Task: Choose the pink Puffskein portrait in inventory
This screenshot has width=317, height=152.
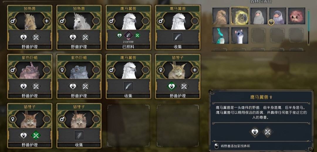Action: click(296, 16)
